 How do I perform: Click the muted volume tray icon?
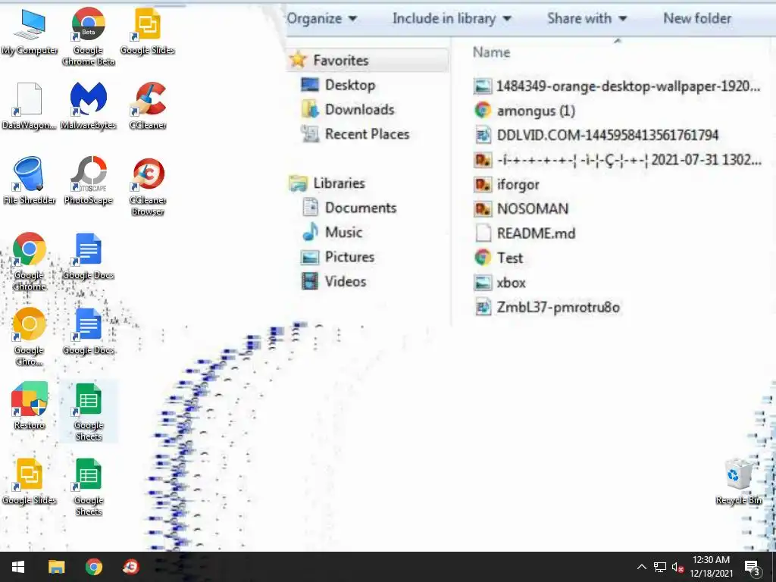pyautogui.click(x=677, y=567)
